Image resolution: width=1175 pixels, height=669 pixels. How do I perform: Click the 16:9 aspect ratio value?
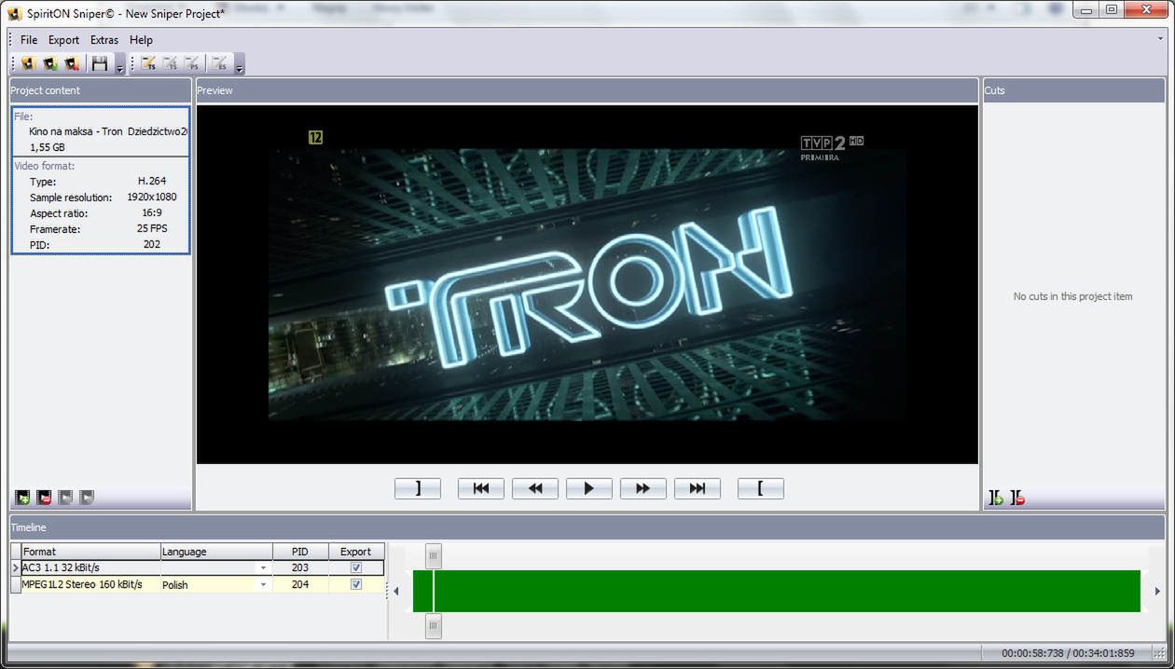152,213
